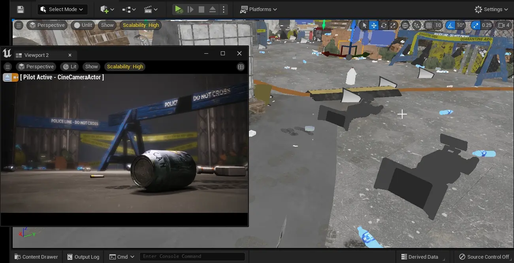Open the surface snapping options
Viewport: 514px width, 263px height.
(x=416, y=25)
